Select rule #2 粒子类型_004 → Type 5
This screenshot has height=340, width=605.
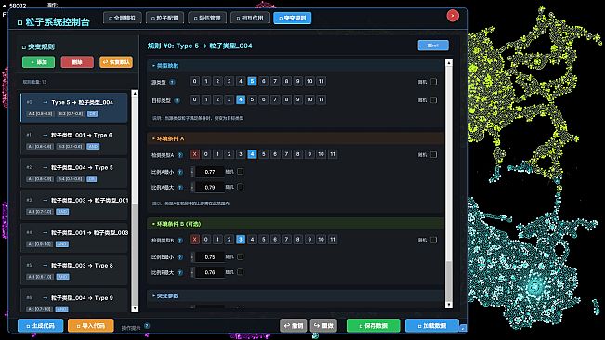coord(74,173)
